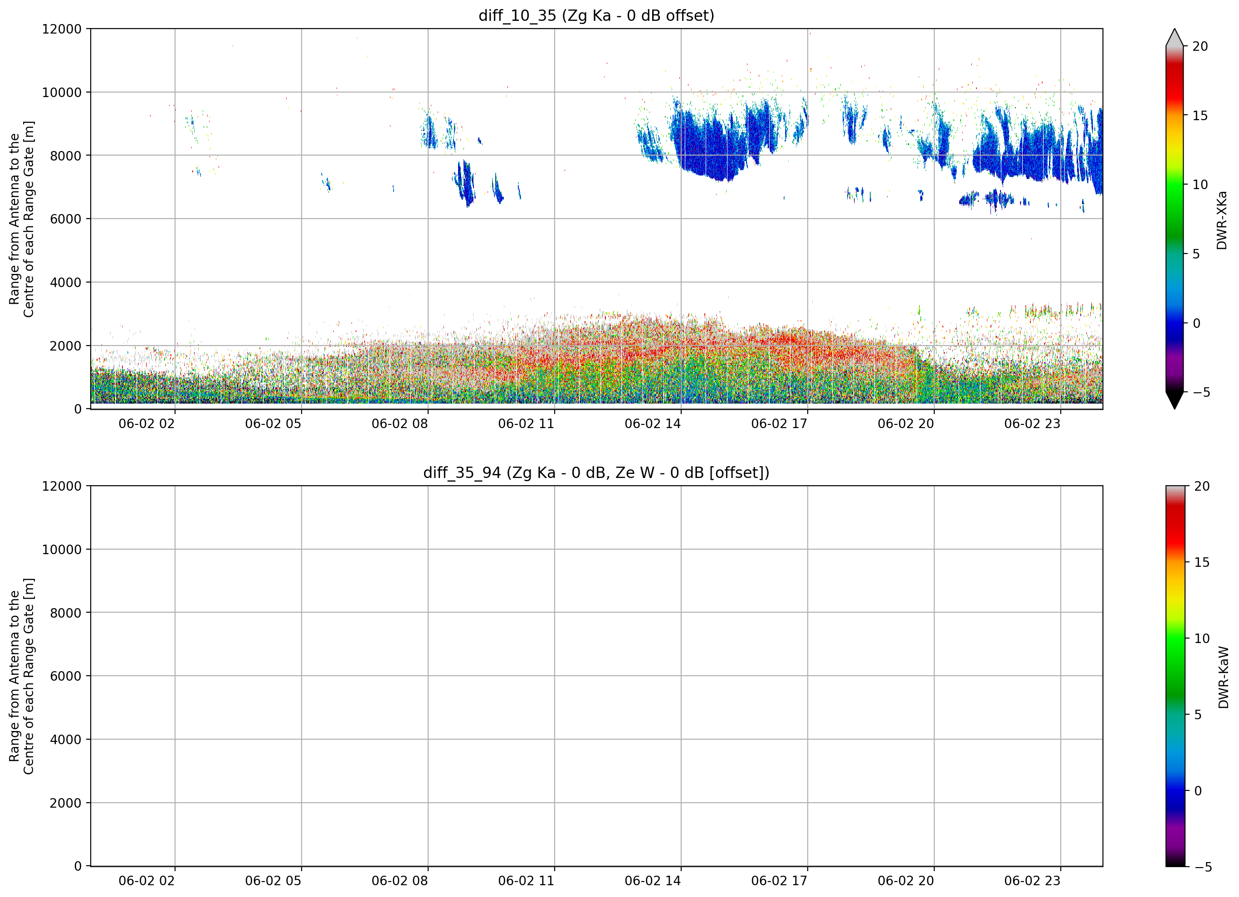Image resolution: width=1239 pixels, height=897 pixels.
Task: Click the upward arrow atop DWR-XKa colorbar
Action: point(1175,37)
